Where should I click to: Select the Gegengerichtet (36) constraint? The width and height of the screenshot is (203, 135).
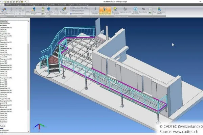[6, 49]
